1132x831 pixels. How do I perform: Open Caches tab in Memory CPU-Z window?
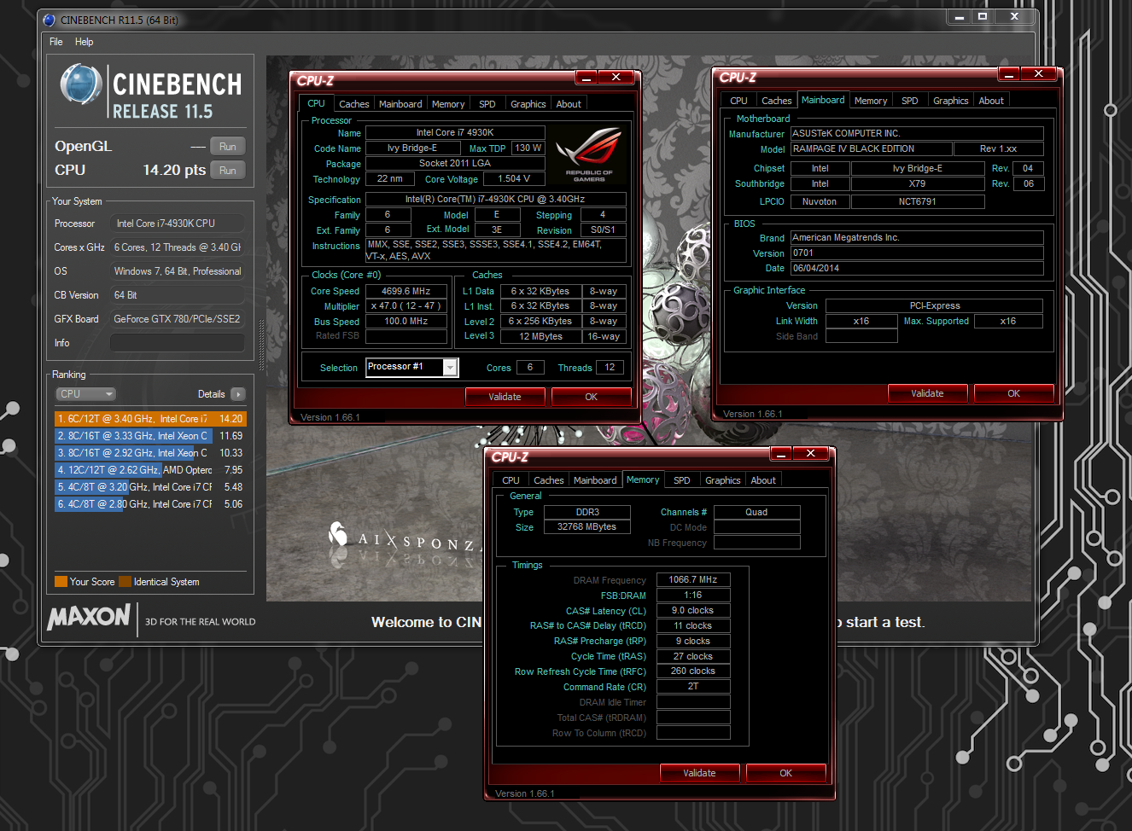tap(548, 480)
